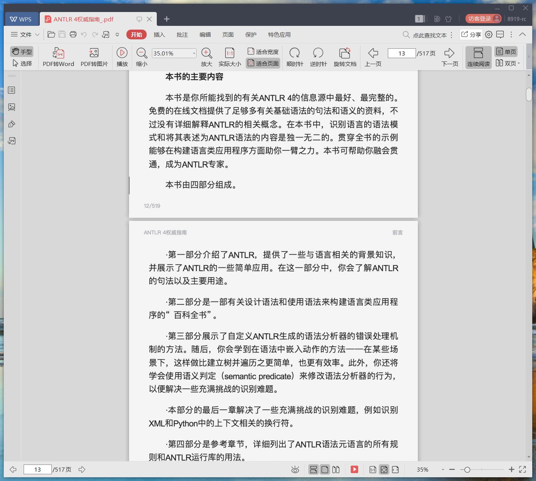The width and height of the screenshot is (536, 481).
Task: Select the annotation pen tool in sidebar
Action: tap(12, 124)
